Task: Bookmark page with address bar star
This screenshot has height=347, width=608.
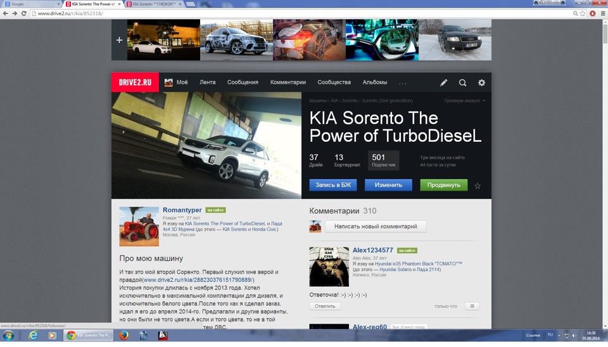Action: tap(583, 13)
